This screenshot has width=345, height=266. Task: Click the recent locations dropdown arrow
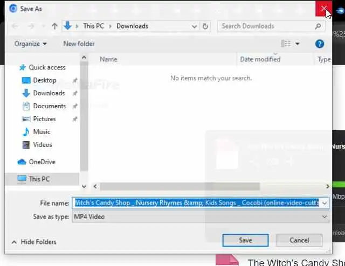[43, 26]
